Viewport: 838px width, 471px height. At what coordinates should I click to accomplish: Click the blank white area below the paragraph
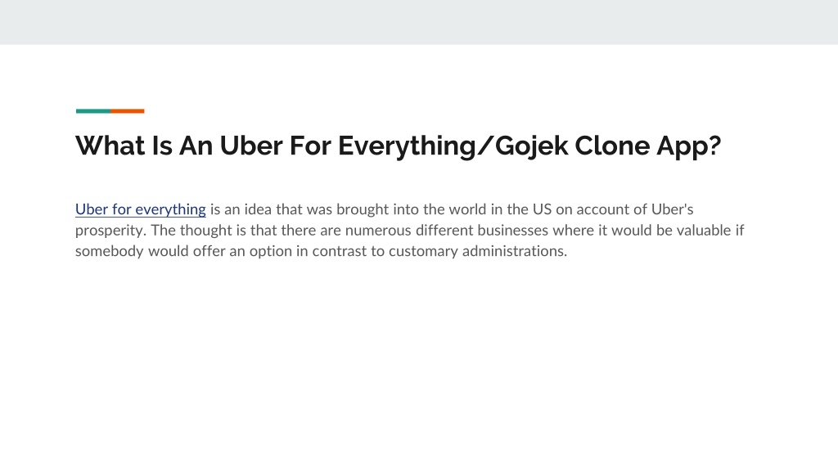tap(419, 363)
